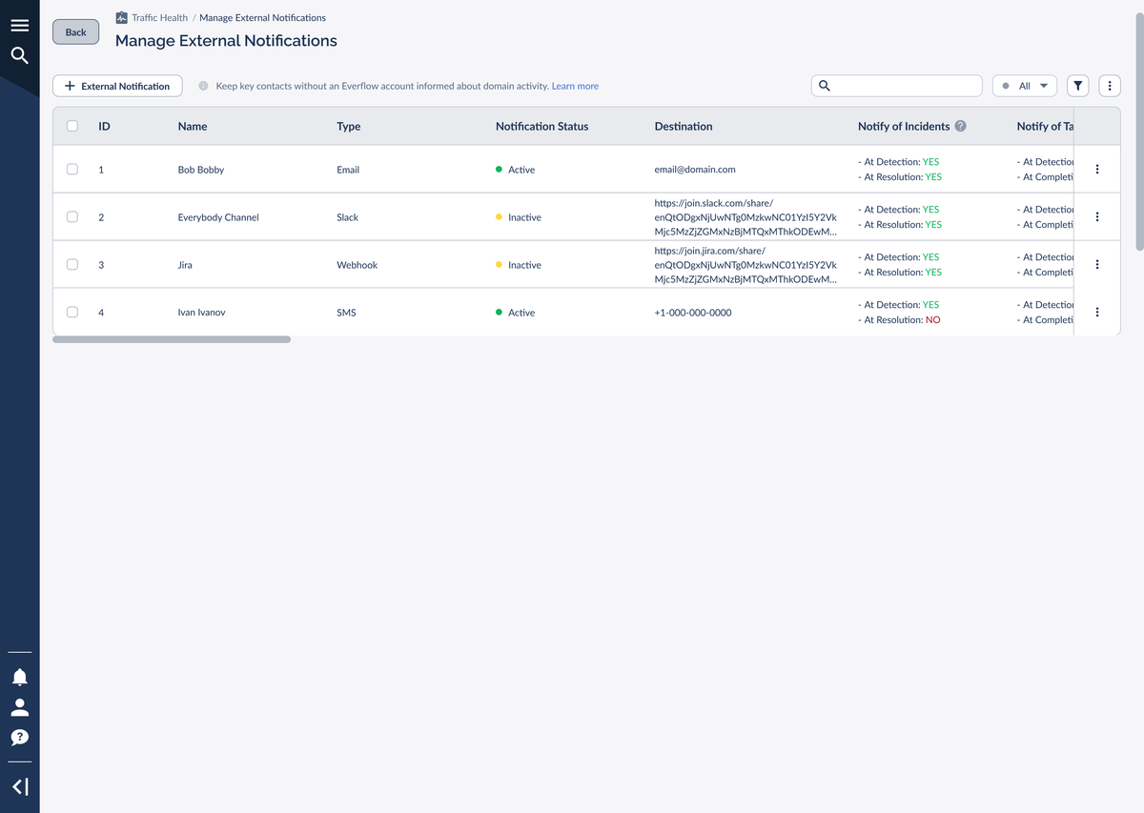Screen dimensions: 1144x813
Task: Open the notifications bell icon
Action: (19, 677)
